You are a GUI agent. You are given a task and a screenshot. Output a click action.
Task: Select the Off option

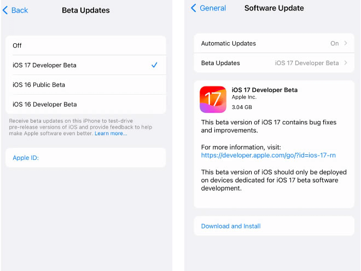click(86, 45)
